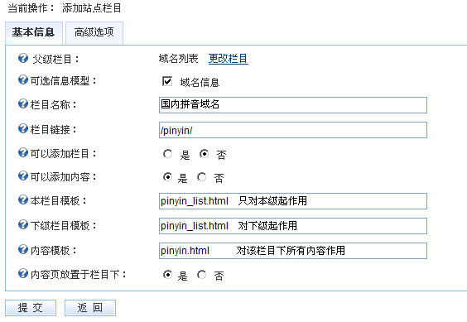Viewport: 467px width, 322px height.
Task: Click the 更改栏目 link
Action: [x=229, y=59]
